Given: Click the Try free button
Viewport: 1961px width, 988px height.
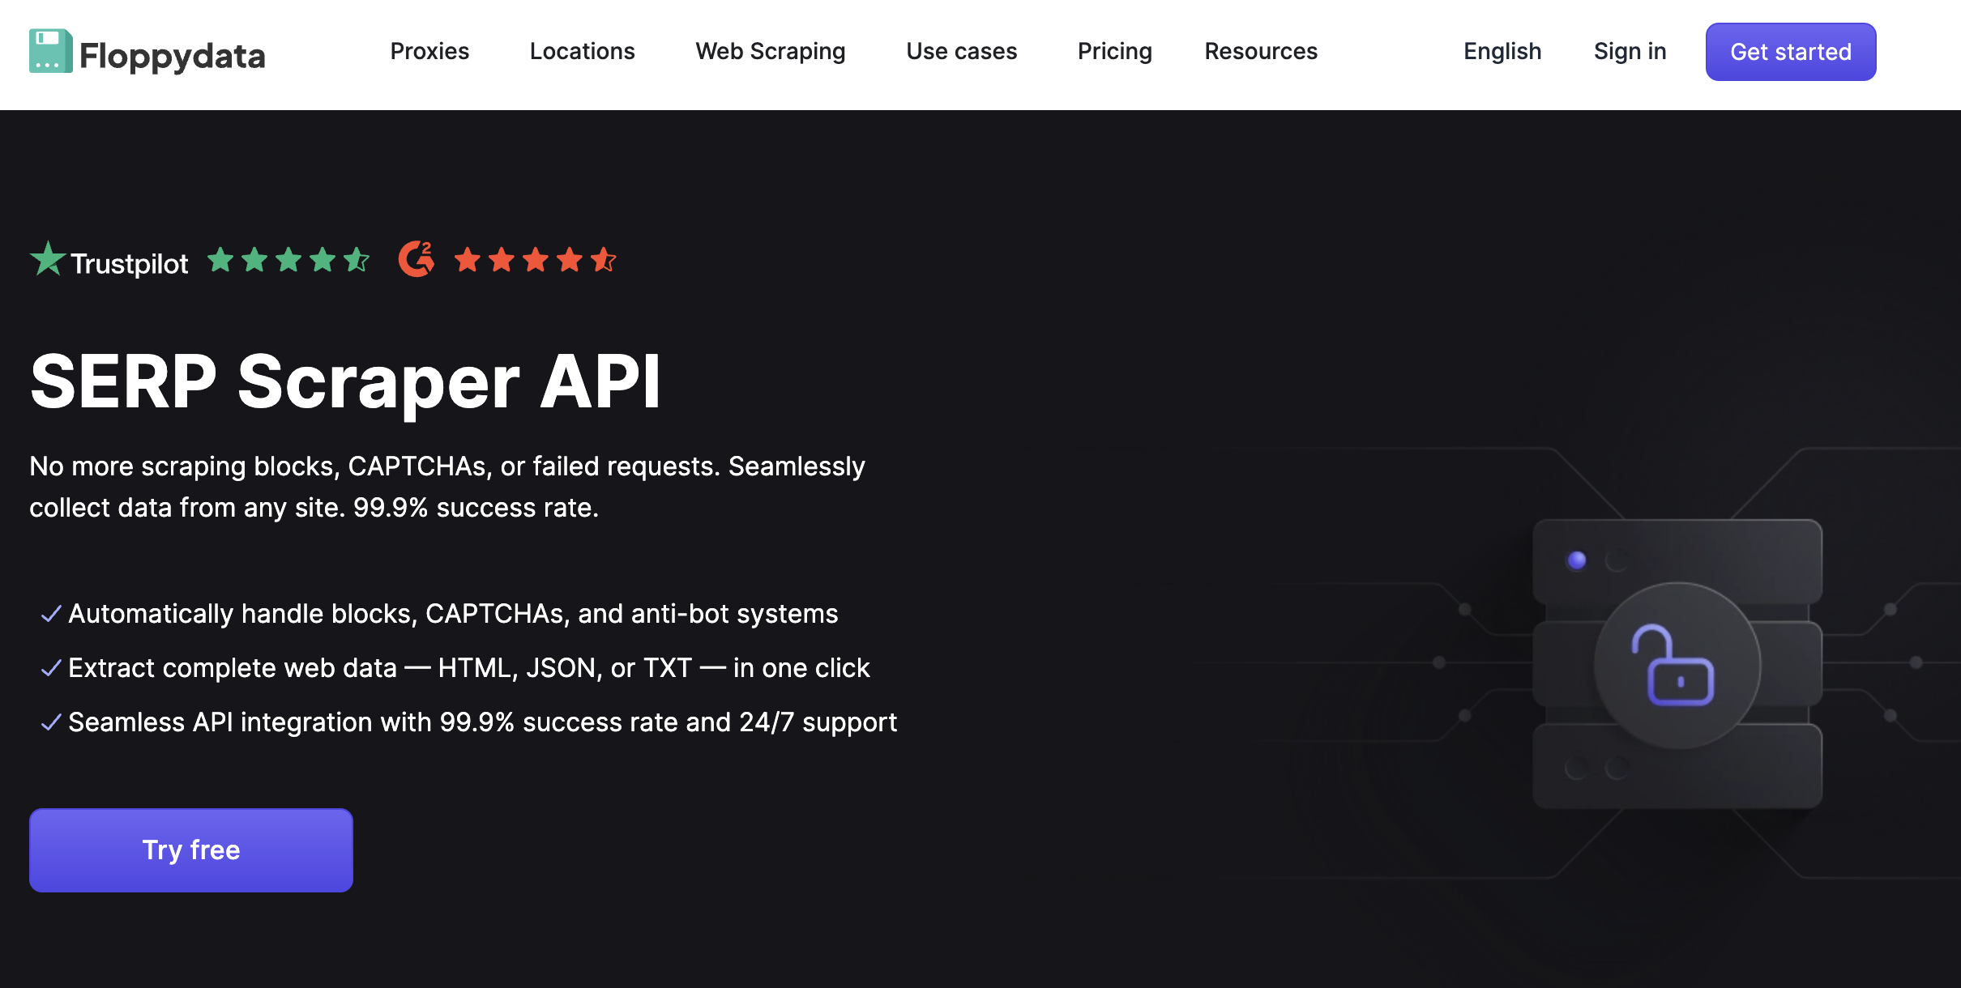Looking at the screenshot, I should point(190,850).
